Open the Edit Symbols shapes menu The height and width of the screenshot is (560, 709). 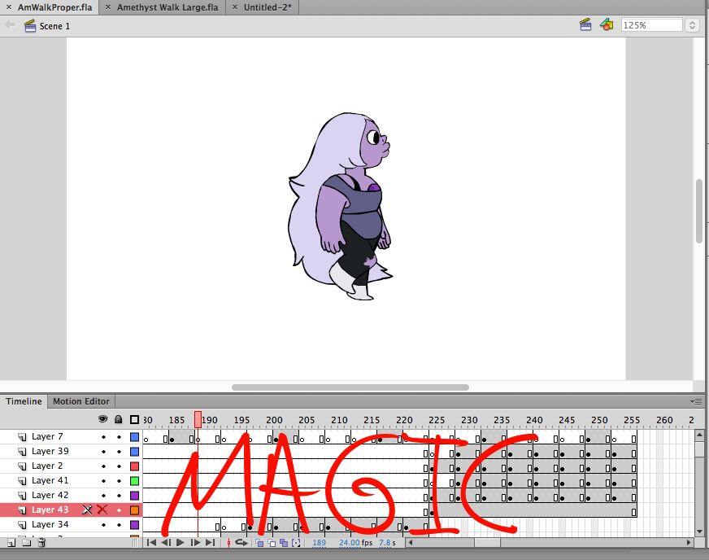[607, 25]
